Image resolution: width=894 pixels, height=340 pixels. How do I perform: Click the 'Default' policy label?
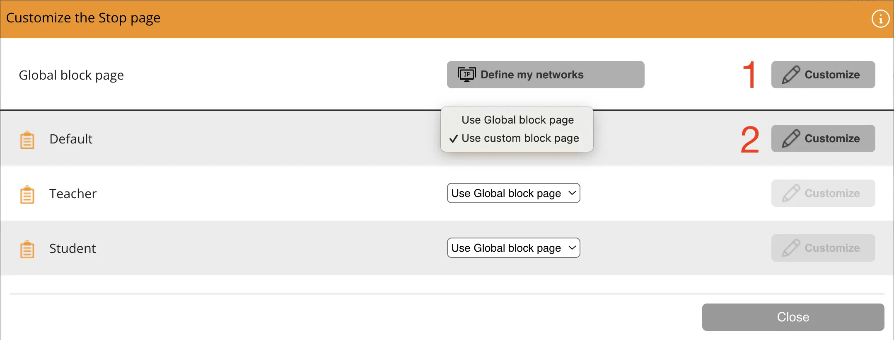(71, 139)
